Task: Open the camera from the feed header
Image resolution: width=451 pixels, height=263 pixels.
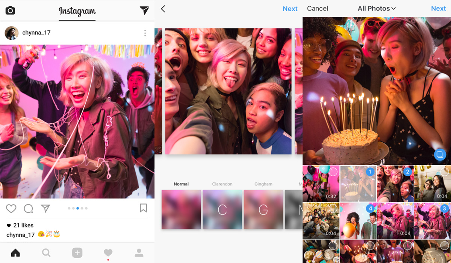Action: click(10, 10)
